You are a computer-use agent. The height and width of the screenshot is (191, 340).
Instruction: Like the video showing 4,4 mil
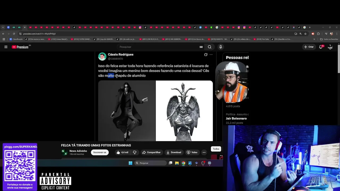(x=122, y=152)
